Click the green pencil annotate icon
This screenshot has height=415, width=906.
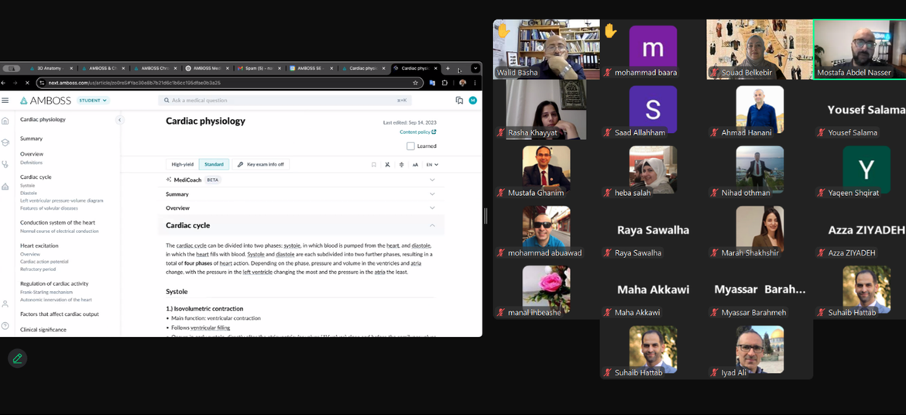point(17,358)
